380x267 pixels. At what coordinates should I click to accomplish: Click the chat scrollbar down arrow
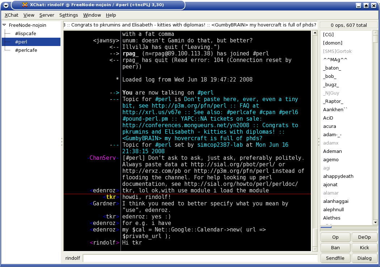(x=315, y=249)
